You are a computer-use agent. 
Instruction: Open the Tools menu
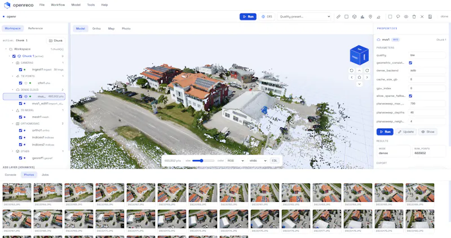[x=91, y=5]
